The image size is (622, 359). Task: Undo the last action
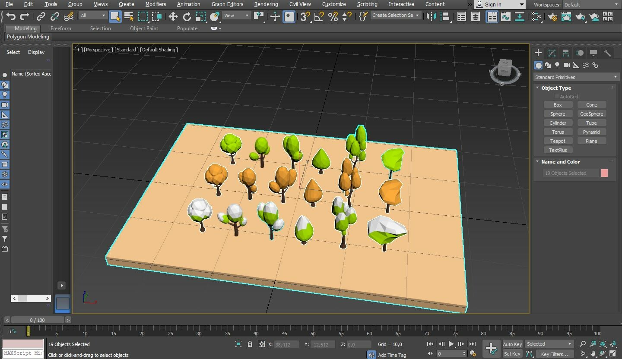11,16
